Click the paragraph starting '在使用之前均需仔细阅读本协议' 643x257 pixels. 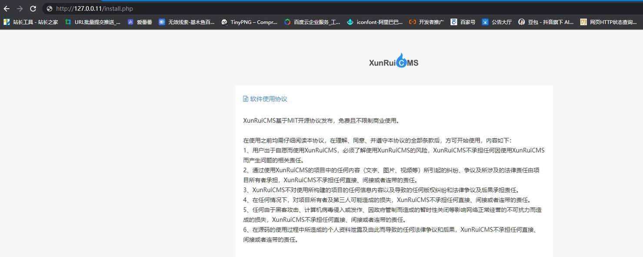378,140
